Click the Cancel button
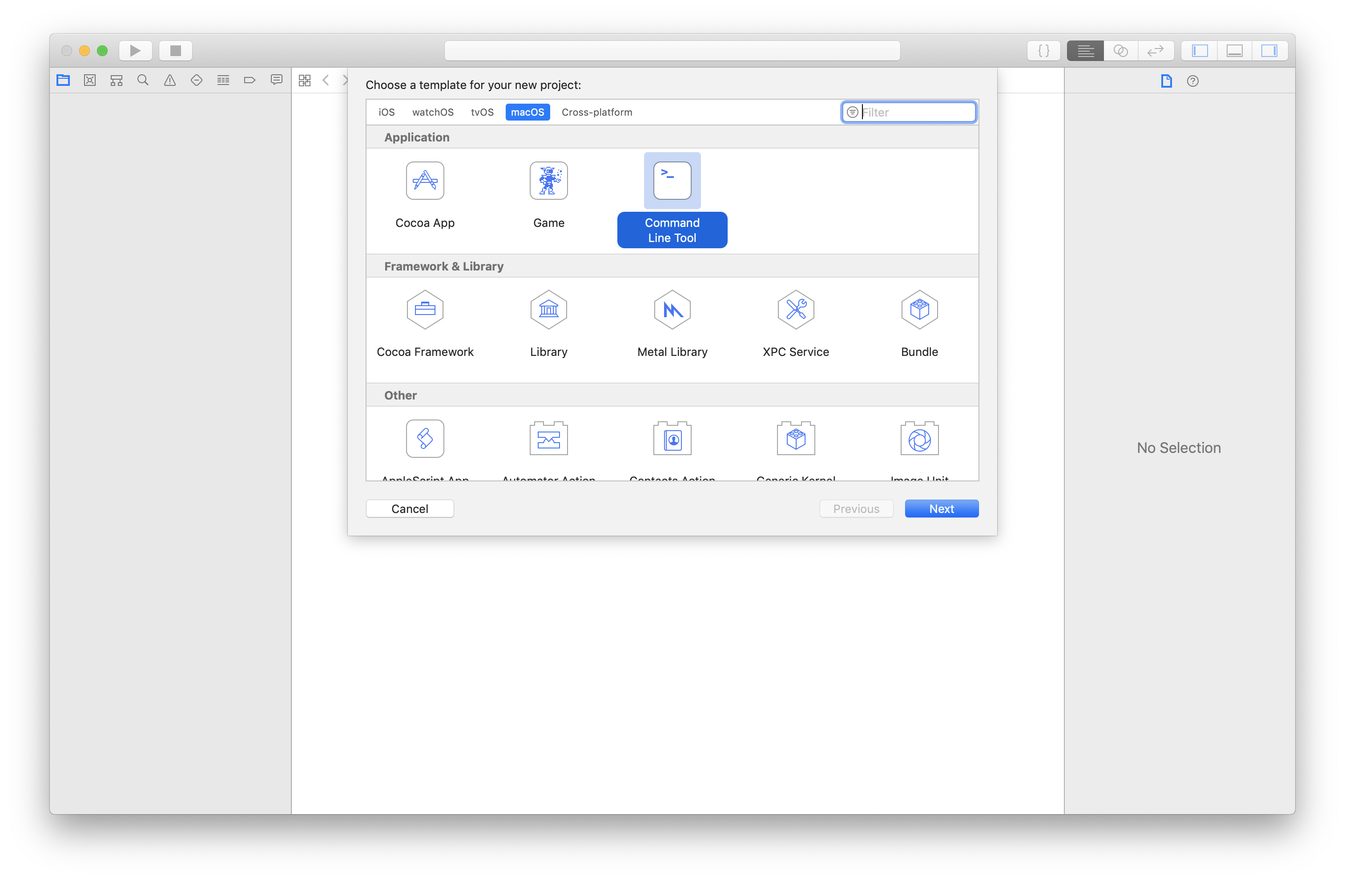Image resolution: width=1345 pixels, height=880 pixels. (x=410, y=509)
